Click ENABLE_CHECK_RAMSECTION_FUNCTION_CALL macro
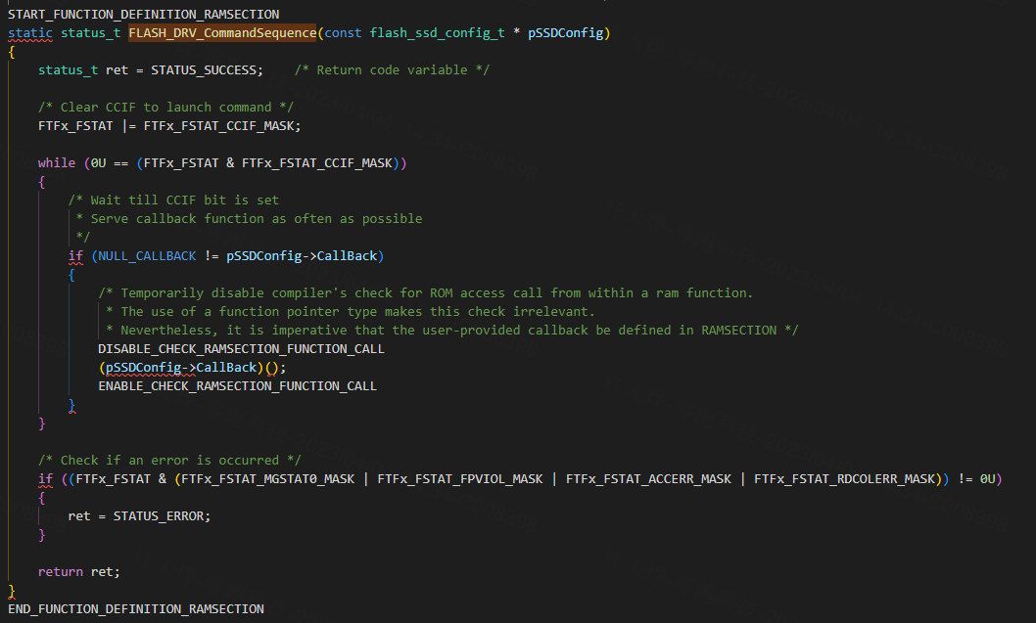This screenshot has width=1036, height=623. [237, 385]
